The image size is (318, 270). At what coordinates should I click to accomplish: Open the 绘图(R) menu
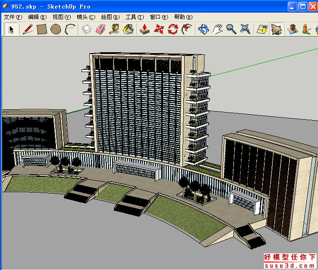pyautogui.click(x=110, y=17)
